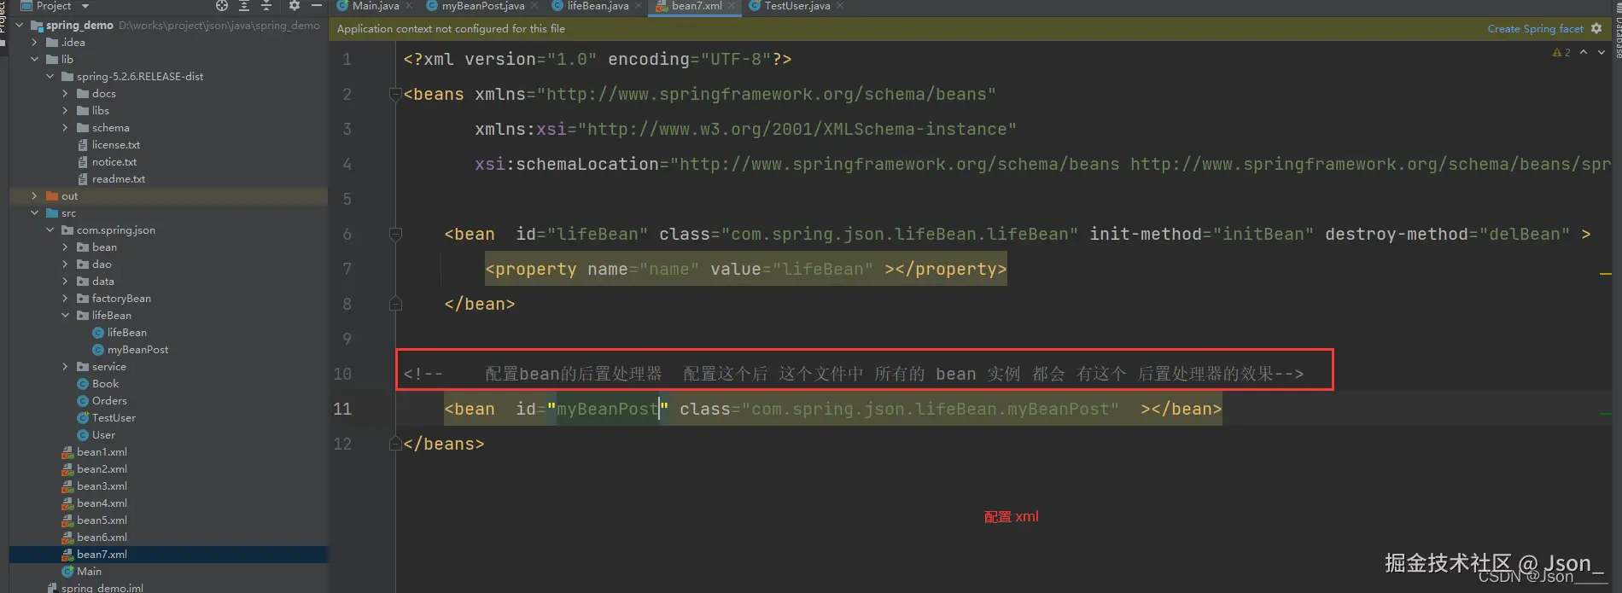The image size is (1622, 593).
Task: Hide the Project tool window
Action: (x=317, y=5)
